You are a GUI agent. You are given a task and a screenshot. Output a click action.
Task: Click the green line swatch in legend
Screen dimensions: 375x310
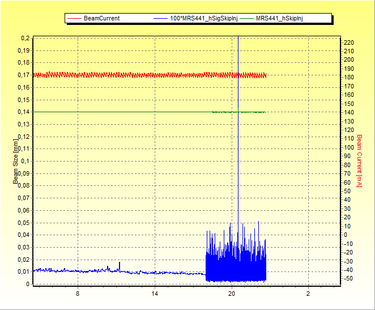pyautogui.click(x=247, y=18)
